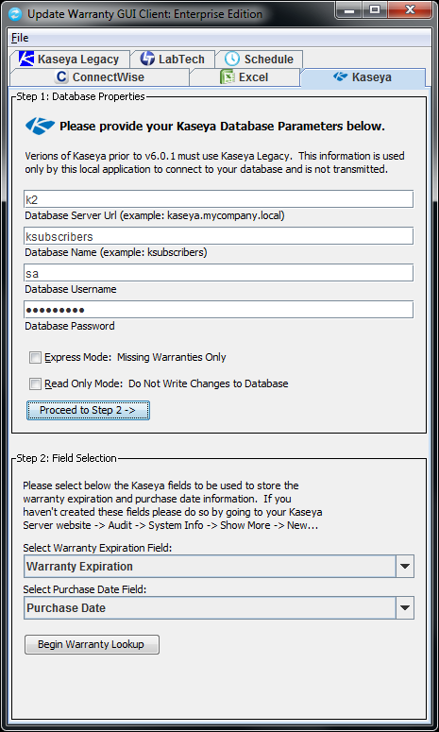Click Proceed to Step 2 button

88,410
